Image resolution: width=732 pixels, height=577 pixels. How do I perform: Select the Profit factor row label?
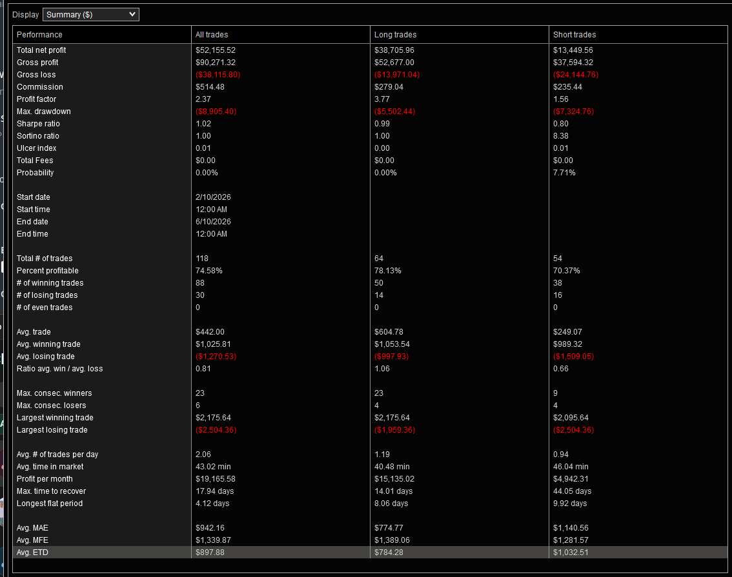[x=36, y=99]
